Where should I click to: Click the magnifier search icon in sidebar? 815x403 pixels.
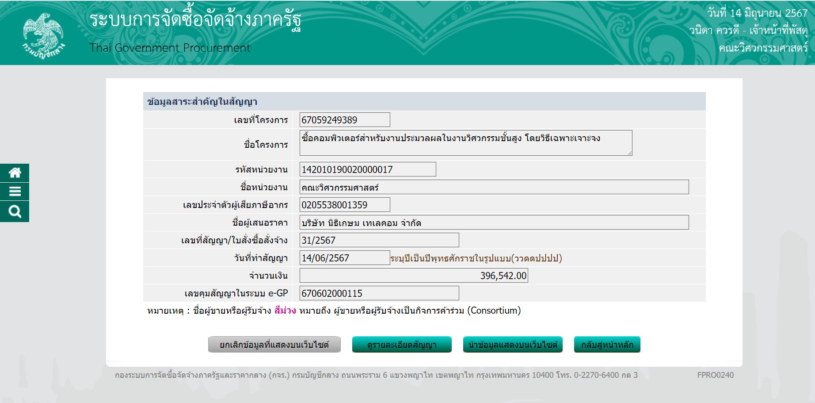coord(15,211)
